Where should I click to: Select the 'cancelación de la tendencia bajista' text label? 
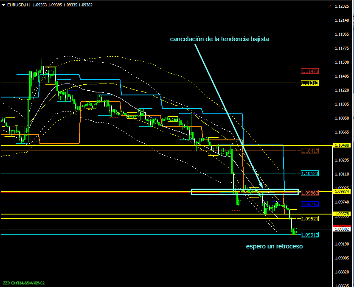[x=219, y=39]
